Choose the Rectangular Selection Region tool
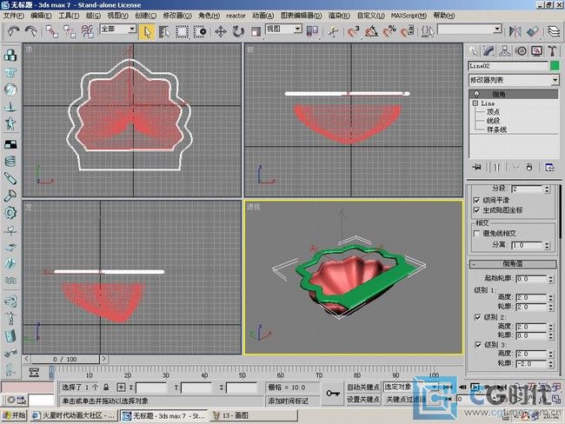 click(x=182, y=31)
